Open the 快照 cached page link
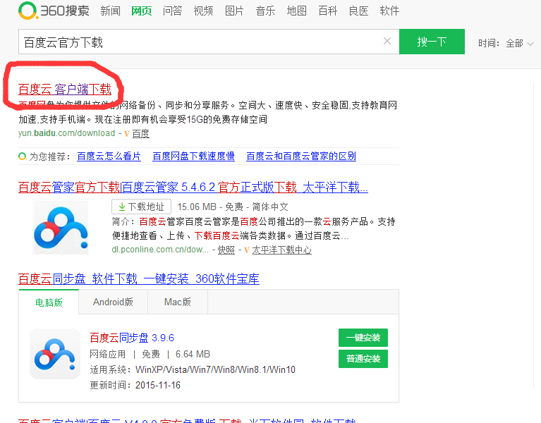The height and width of the screenshot is (423, 541). [226, 250]
